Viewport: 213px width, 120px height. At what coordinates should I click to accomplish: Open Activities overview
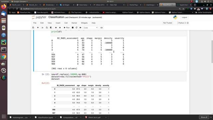[x=5, y=1]
